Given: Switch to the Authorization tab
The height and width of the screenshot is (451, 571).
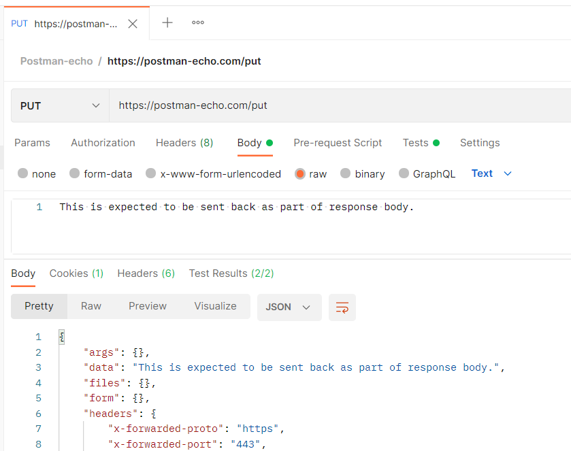Looking at the screenshot, I should pos(103,143).
